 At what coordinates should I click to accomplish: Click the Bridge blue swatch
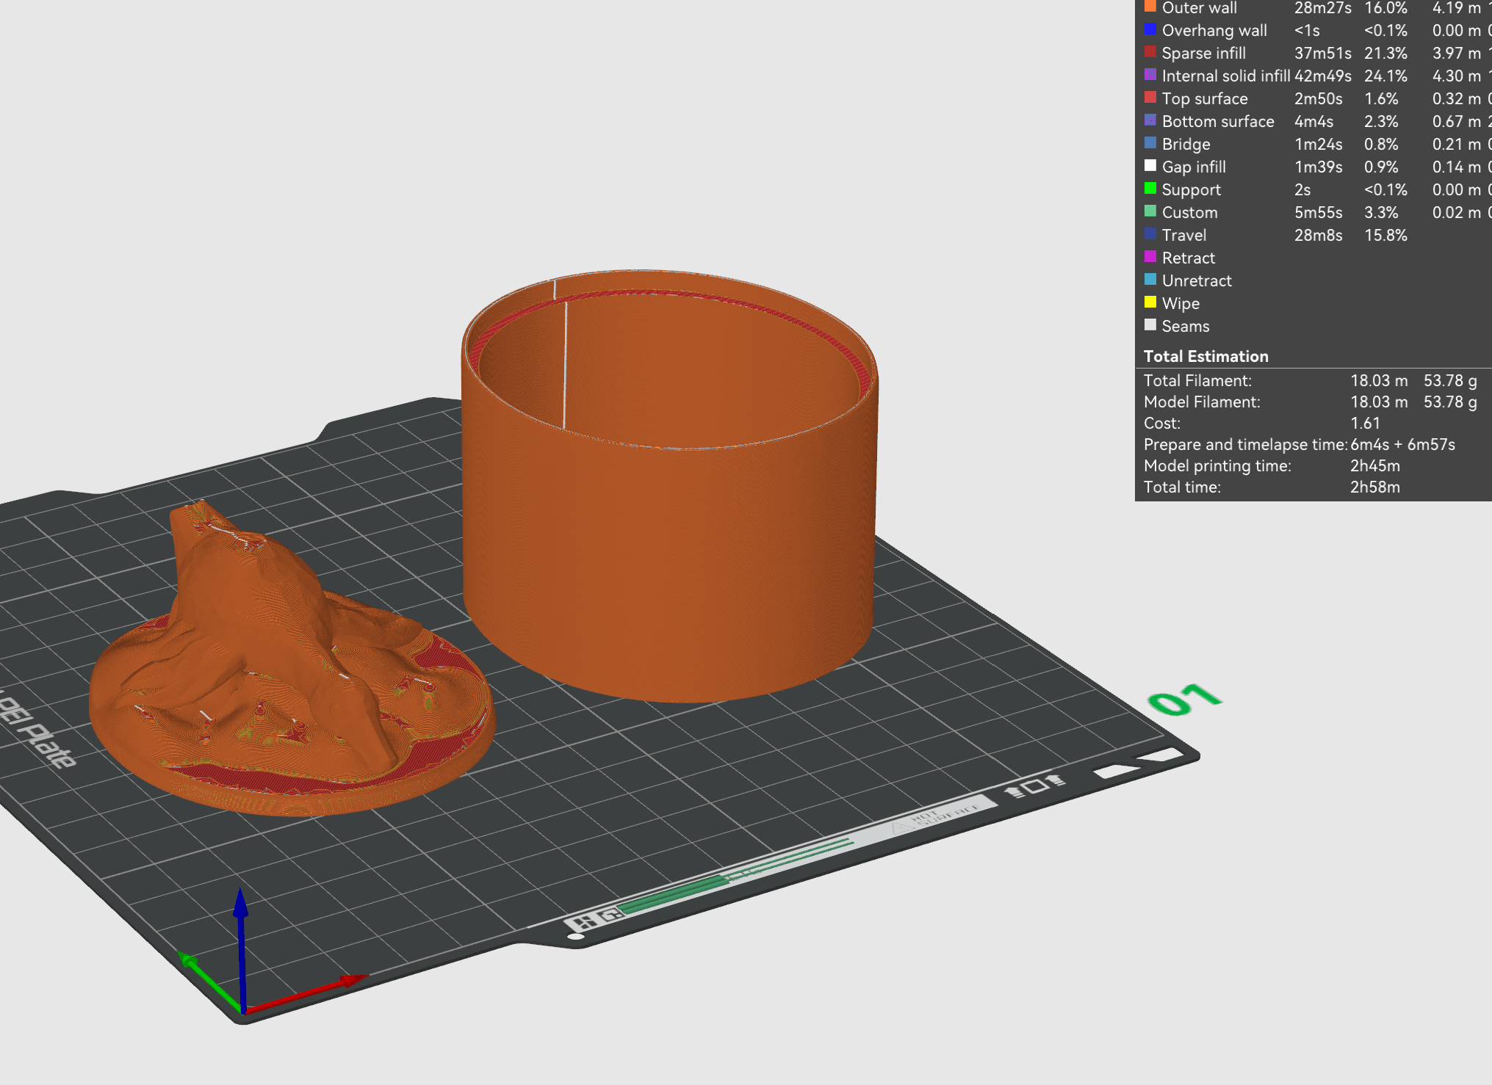(1150, 143)
